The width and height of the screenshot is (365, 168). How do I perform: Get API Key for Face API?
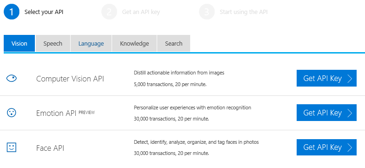click(326, 147)
